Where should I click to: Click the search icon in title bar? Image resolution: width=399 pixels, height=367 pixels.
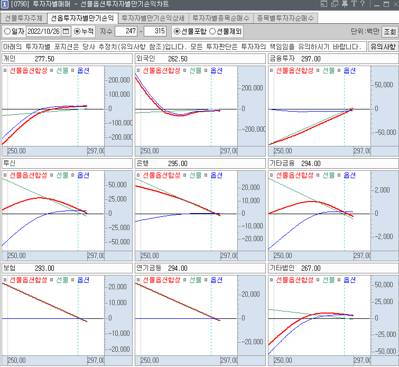324,4
